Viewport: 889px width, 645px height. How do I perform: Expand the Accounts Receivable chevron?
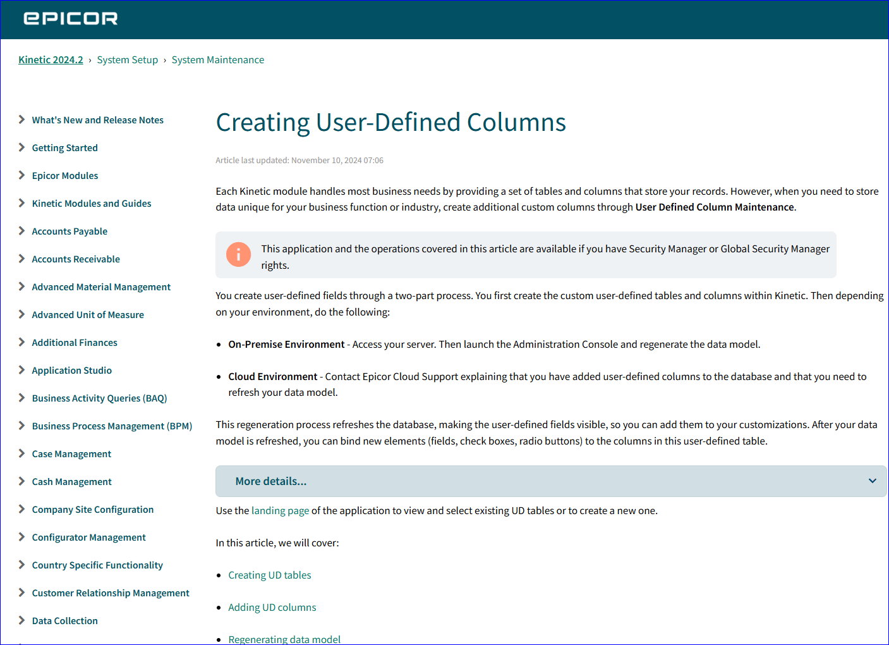[x=21, y=259]
